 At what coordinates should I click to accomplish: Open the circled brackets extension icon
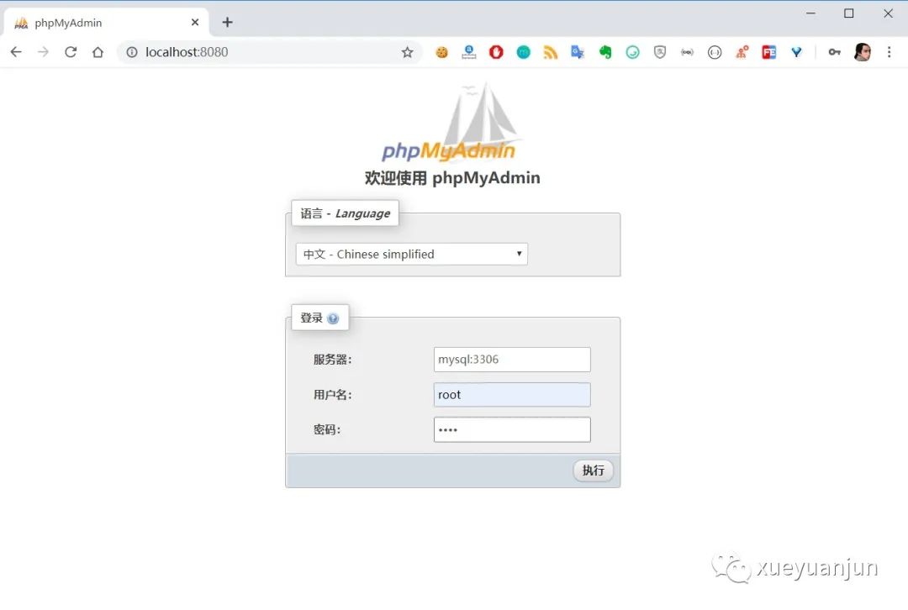click(x=715, y=52)
